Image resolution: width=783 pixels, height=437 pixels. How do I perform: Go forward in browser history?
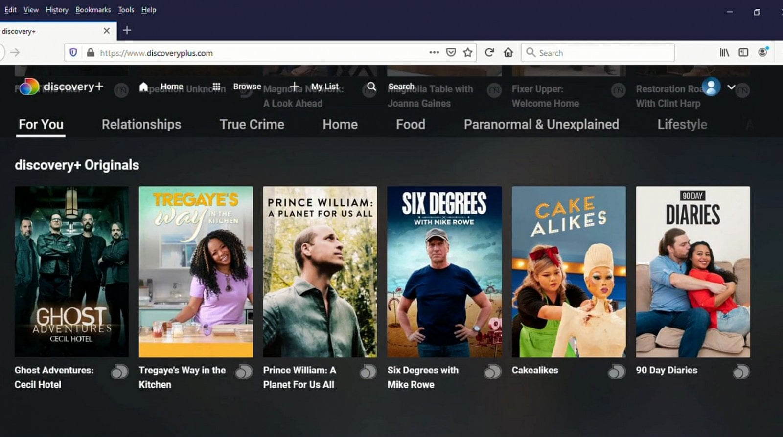pyautogui.click(x=15, y=52)
